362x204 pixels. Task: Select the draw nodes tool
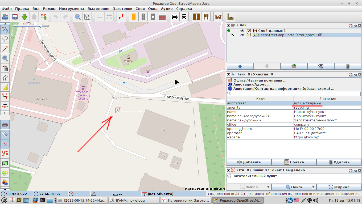point(5,49)
